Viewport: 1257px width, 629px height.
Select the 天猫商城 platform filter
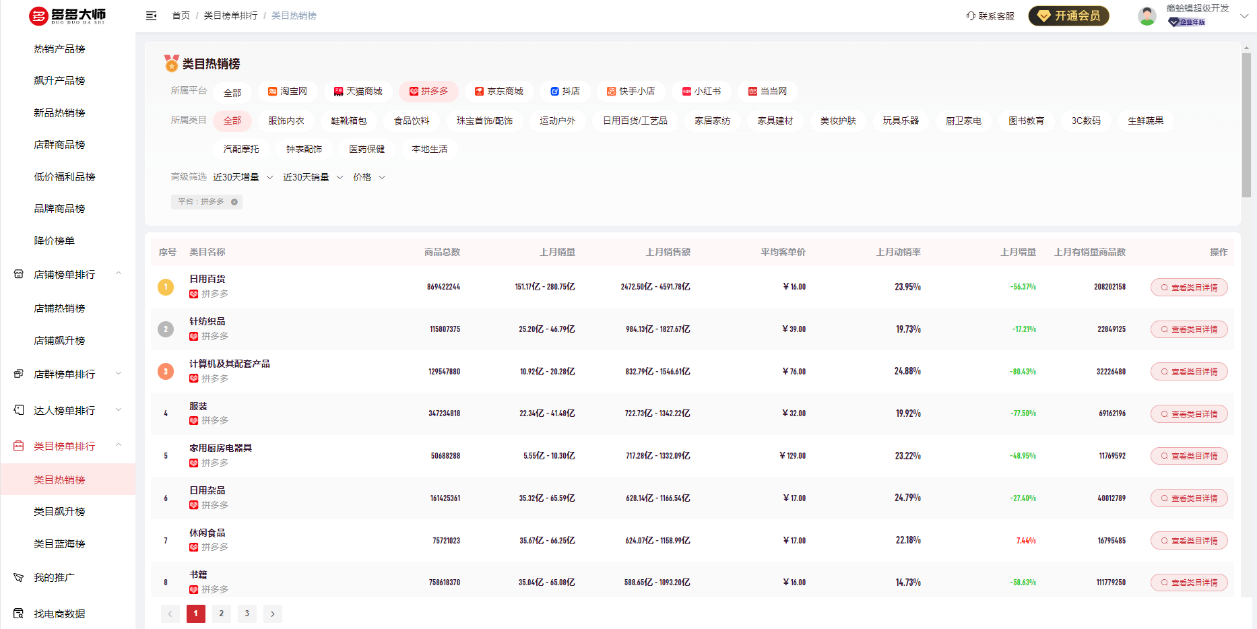[x=358, y=91]
